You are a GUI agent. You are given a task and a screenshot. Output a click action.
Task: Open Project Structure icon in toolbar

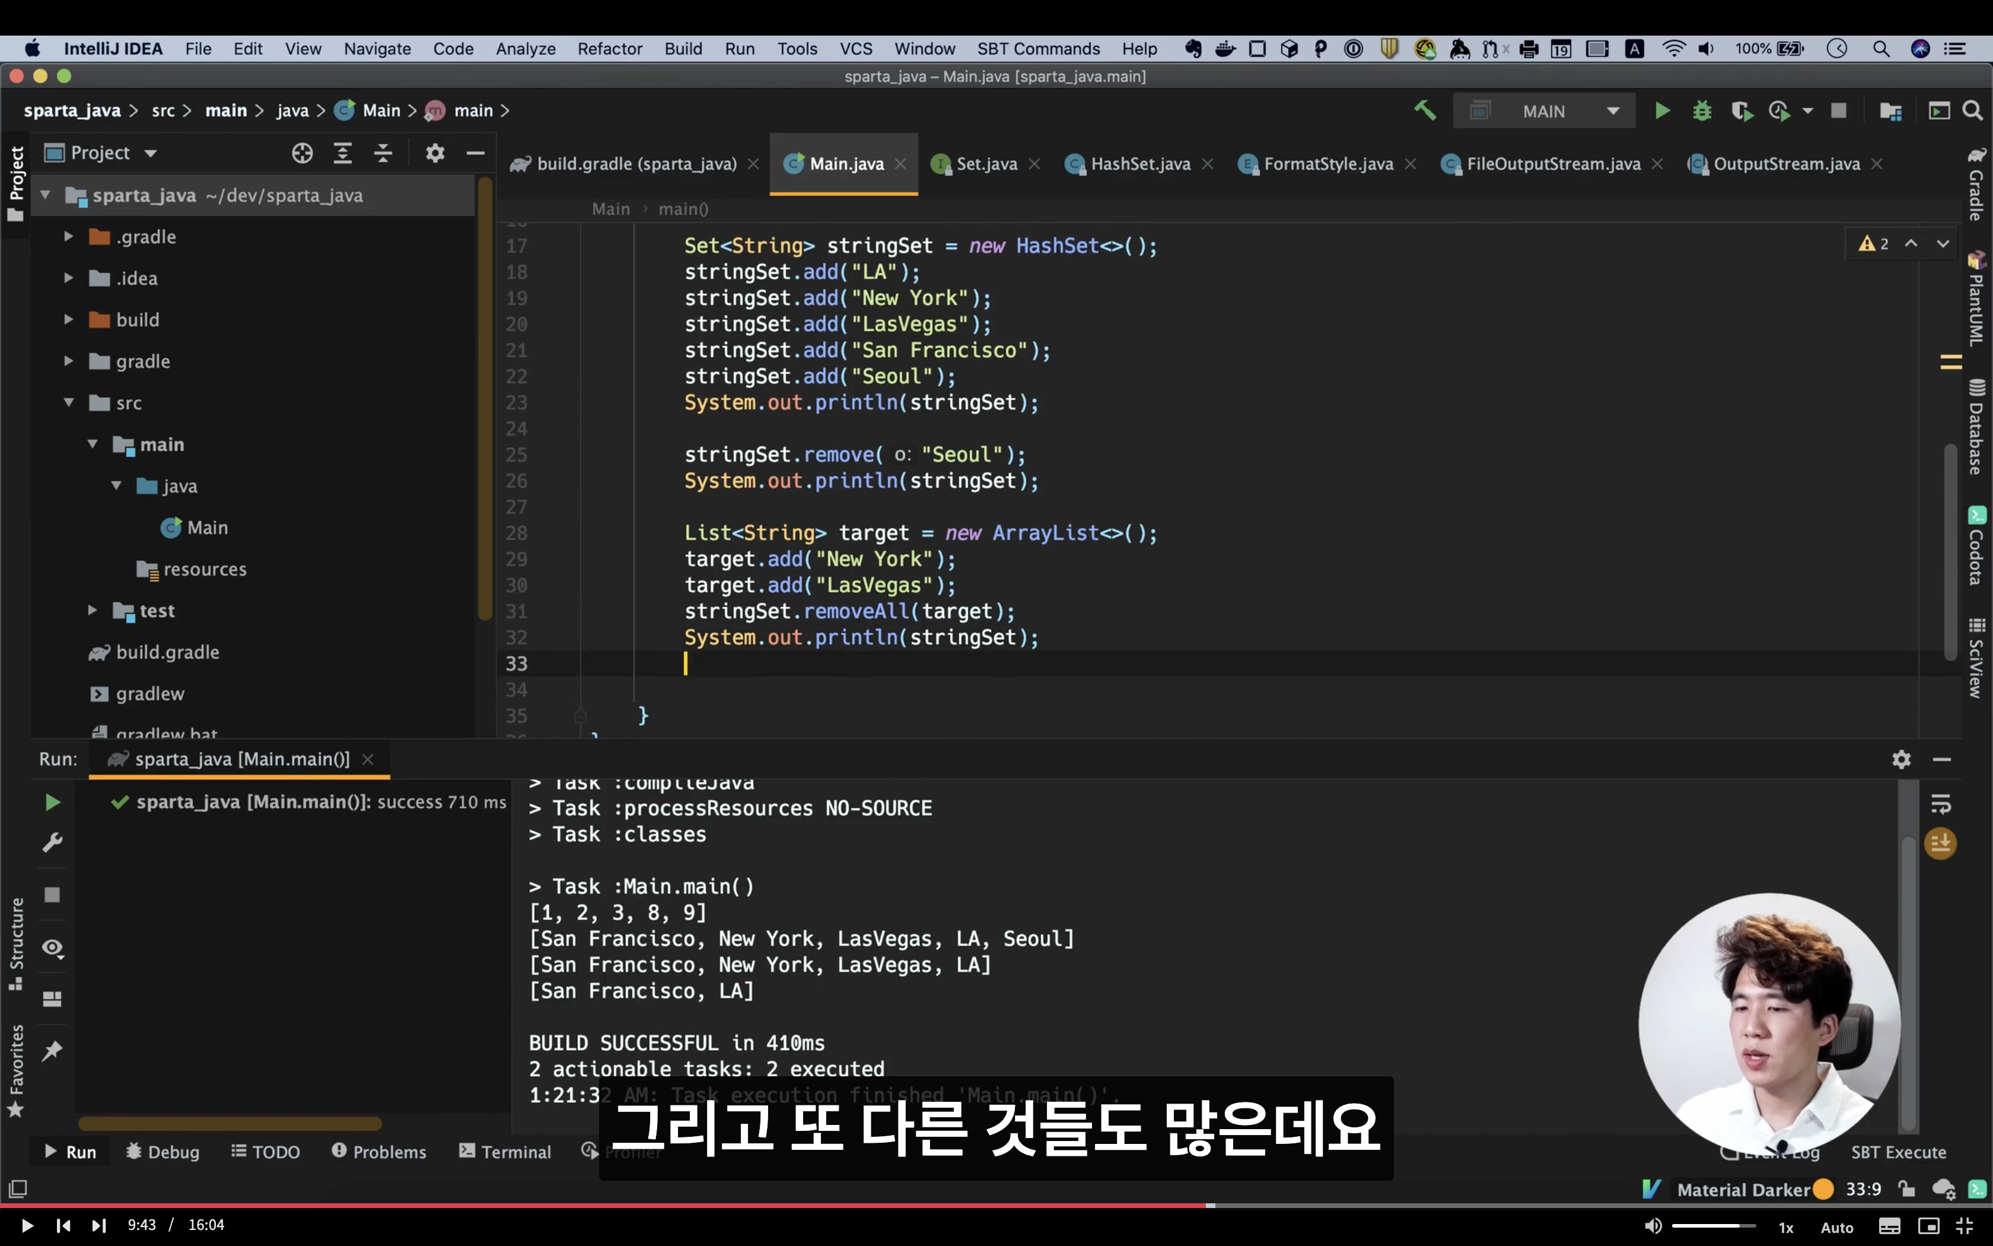click(1891, 110)
